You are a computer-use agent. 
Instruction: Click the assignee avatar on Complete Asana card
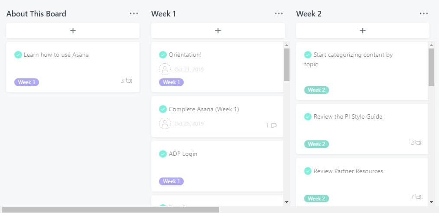[165, 123]
